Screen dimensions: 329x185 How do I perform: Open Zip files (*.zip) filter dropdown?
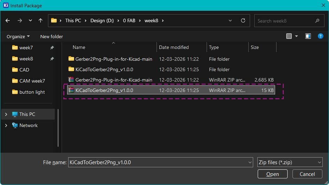[x=290, y=162]
